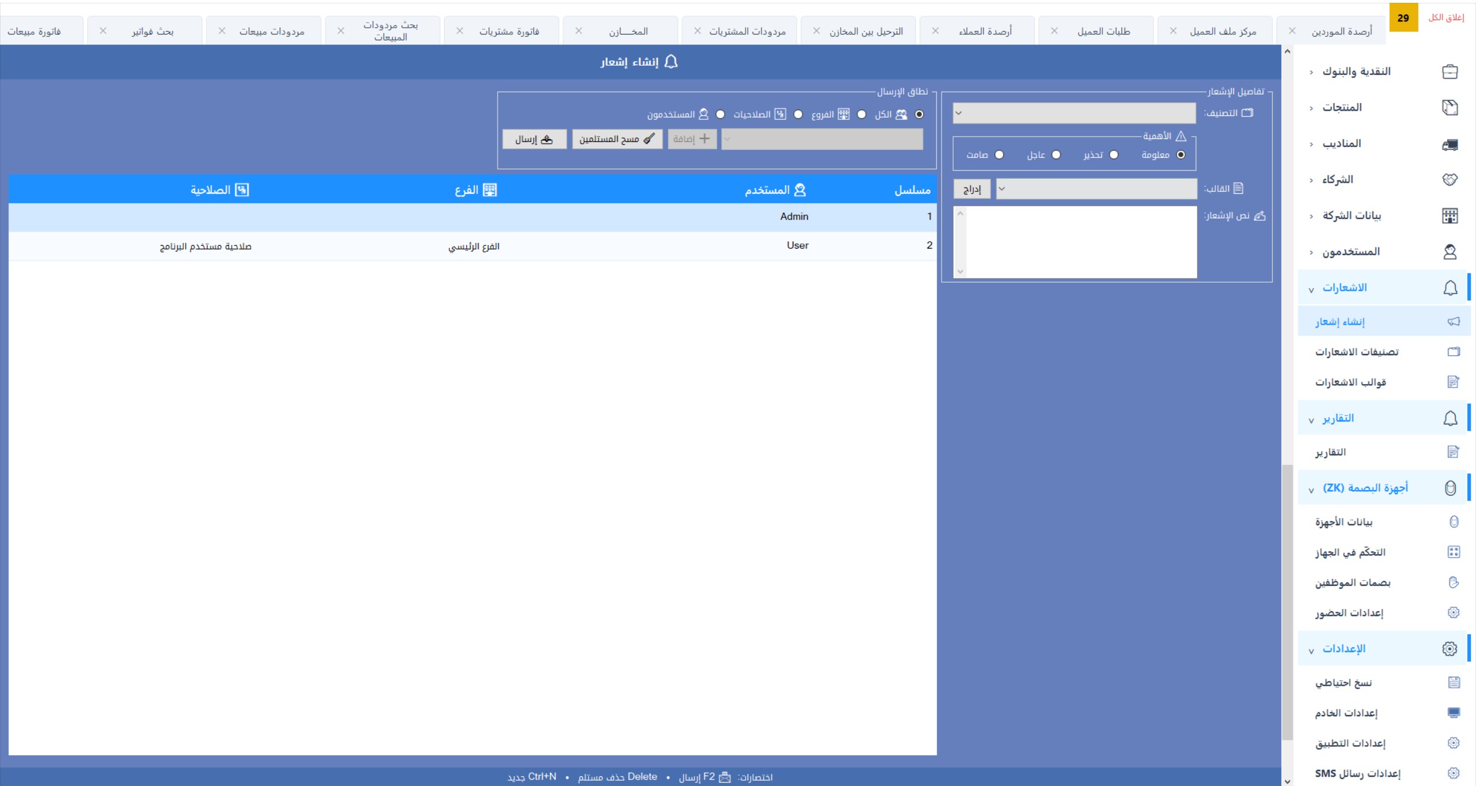Set importance to صامت

tap(999, 155)
